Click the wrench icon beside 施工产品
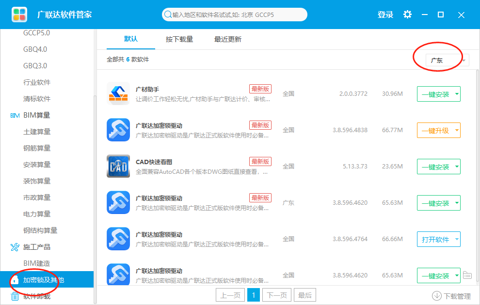This screenshot has width=480, height=305. point(15,247)
